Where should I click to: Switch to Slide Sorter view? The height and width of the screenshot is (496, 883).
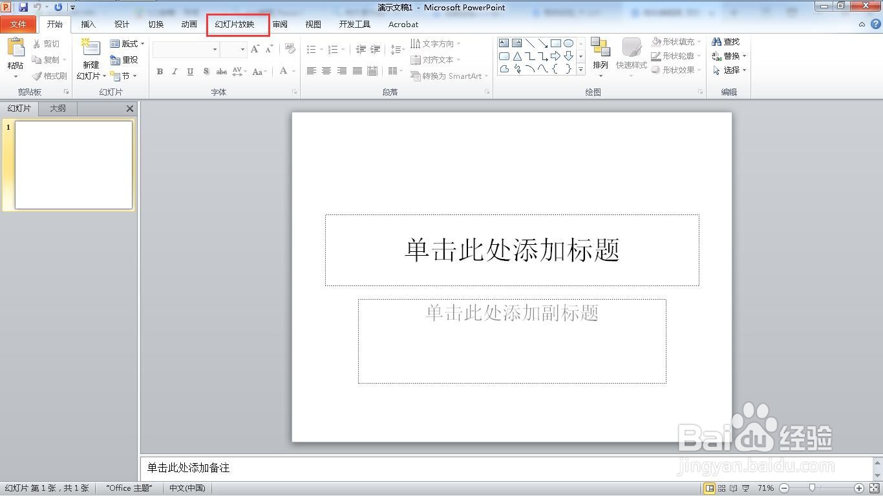coord(722,488)
